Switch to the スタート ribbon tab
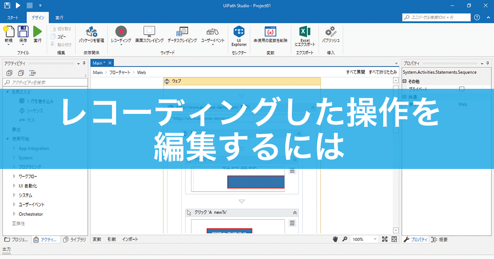 (x=13, y=18)
